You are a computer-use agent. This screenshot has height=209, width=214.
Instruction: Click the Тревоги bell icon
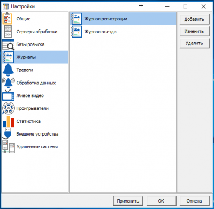pos(8,70)
